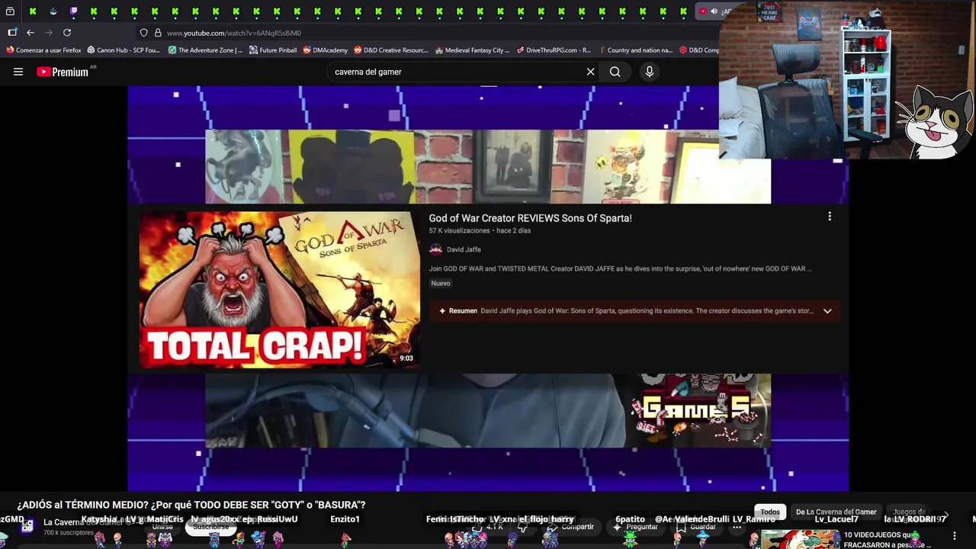Click the David Jaffe channel avatar
Screen dimensions: 976x549
point(435,249)
